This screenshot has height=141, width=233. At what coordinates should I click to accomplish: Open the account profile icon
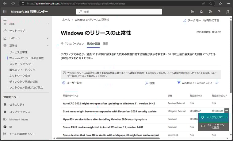[228, 12]
